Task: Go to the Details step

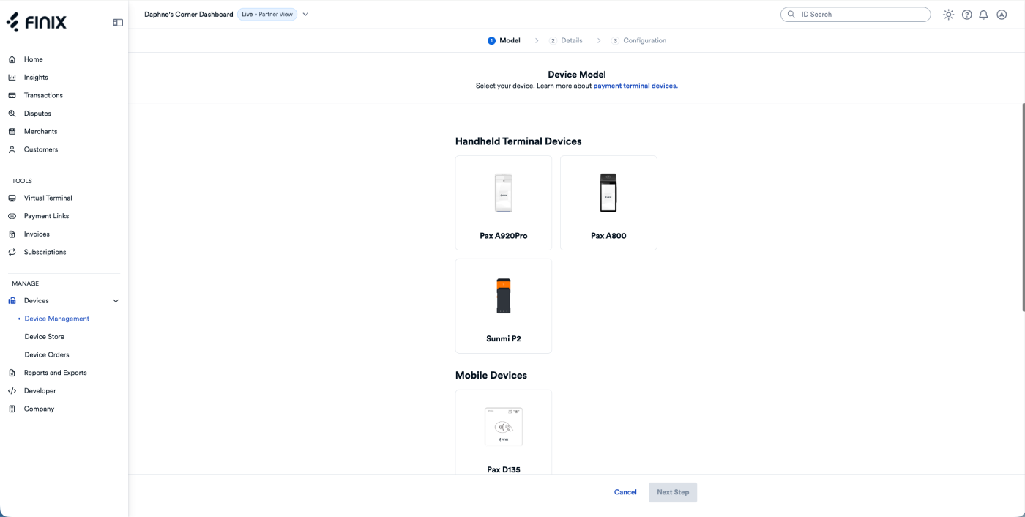Action: 566,41
